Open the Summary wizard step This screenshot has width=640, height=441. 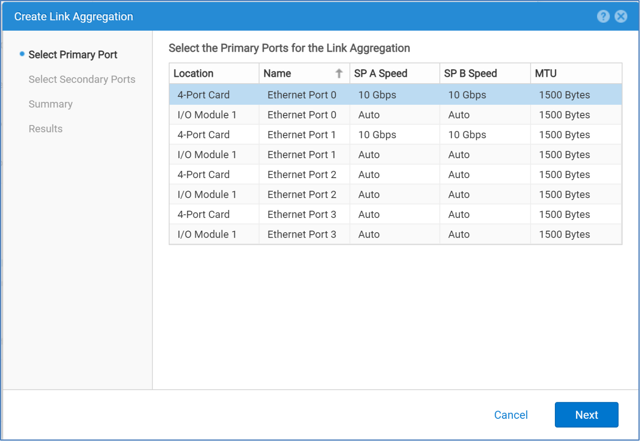[51, 104]
